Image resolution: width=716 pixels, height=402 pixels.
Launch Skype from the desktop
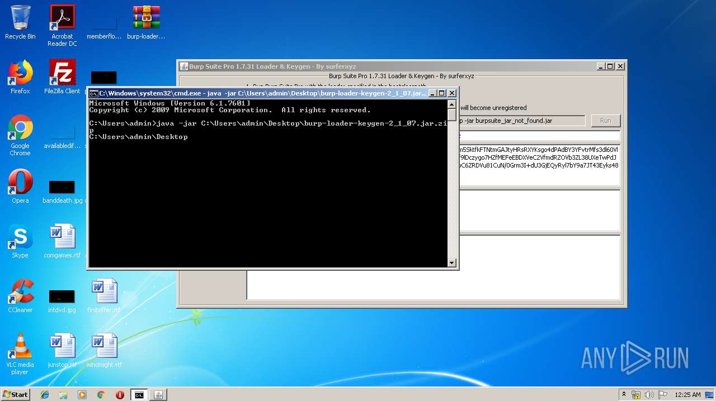pyautogui.click(x=20, y=241)
